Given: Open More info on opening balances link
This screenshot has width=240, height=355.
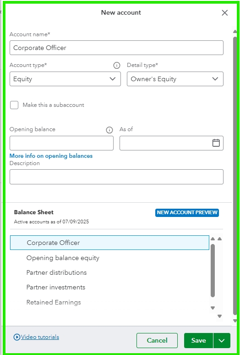Looking at the screenshot, I should 51,156.
